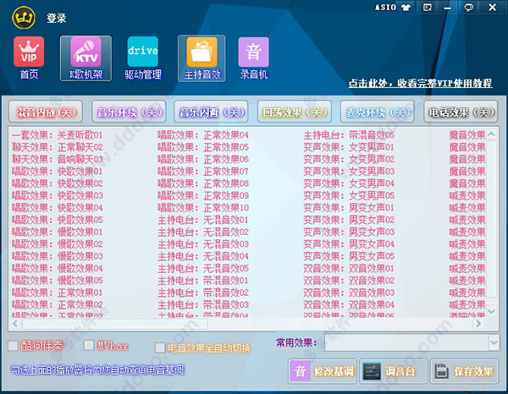
Task: Click the horizontal scrollbar thumb
Action: (114, 324)
